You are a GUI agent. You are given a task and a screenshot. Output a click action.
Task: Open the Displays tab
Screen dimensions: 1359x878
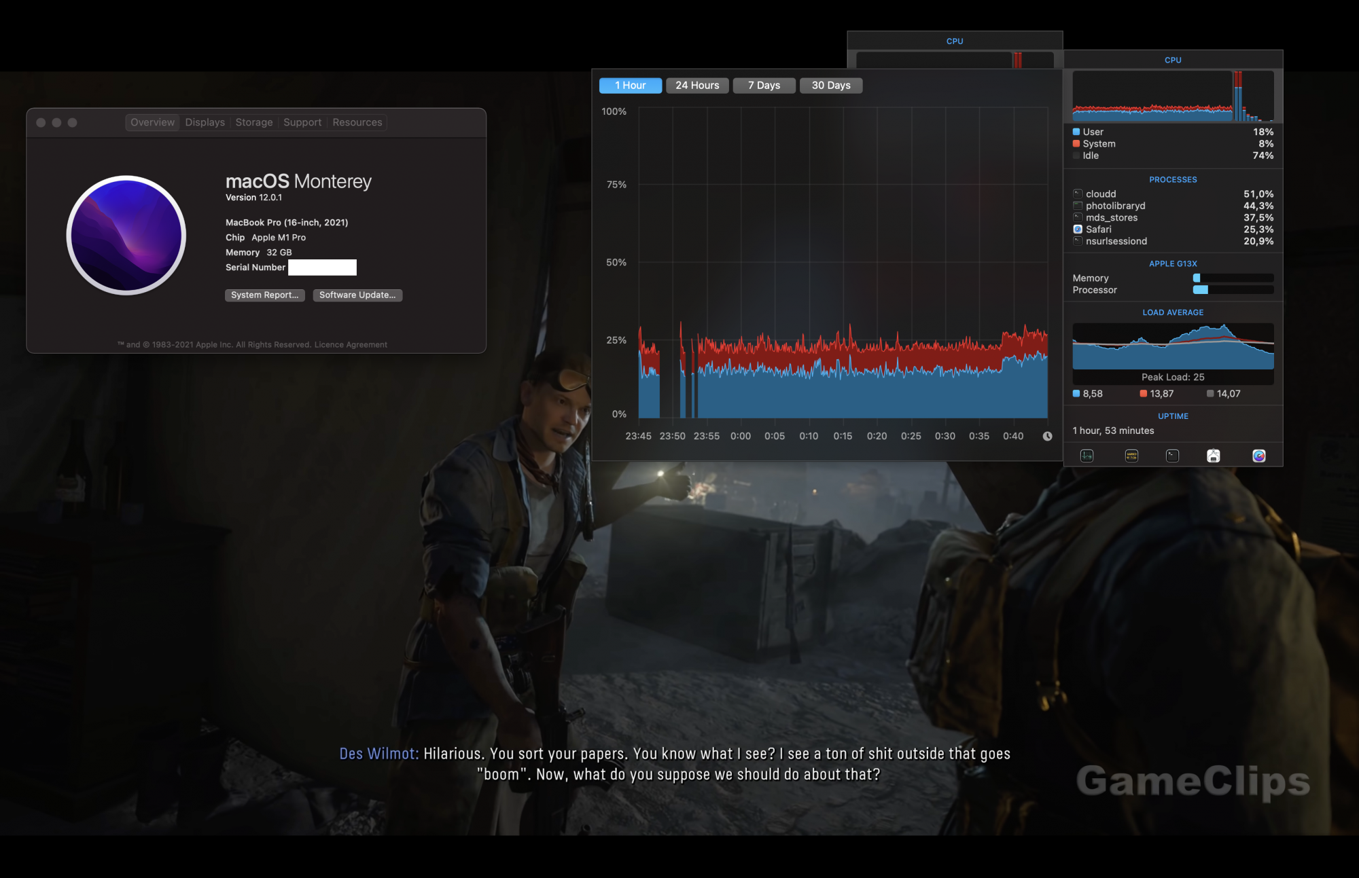(x=205, y=122)
